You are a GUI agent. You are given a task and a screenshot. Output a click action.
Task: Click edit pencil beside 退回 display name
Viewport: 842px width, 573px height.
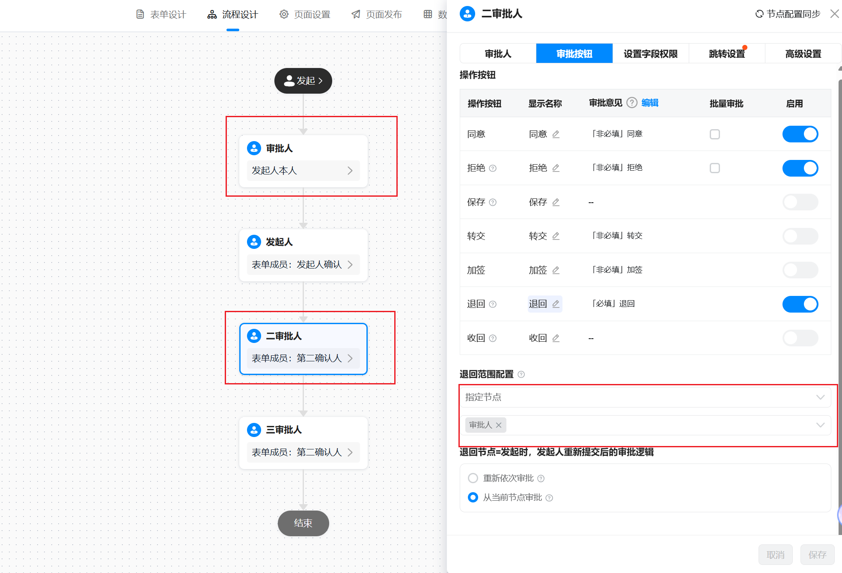(x=556, y=304)
